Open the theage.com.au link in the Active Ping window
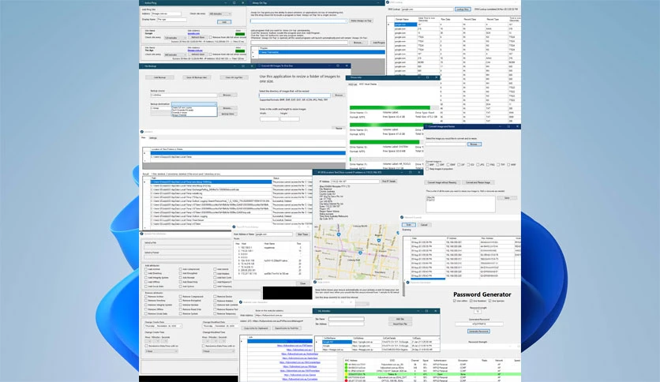This screenshot has width=660, height=382. click(x=194, y=50)
